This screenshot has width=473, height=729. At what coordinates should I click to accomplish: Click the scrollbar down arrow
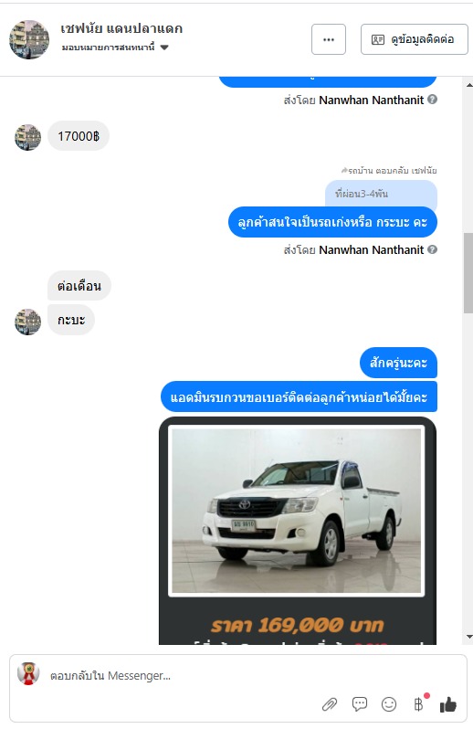click(x=468, y=637)
